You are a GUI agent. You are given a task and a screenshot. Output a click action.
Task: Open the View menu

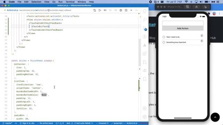tap(47, 2)
